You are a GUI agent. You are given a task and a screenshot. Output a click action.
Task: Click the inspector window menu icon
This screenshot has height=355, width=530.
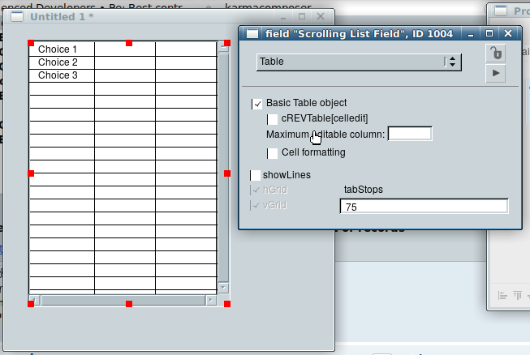pyautogui.click(x=252, y=34)
